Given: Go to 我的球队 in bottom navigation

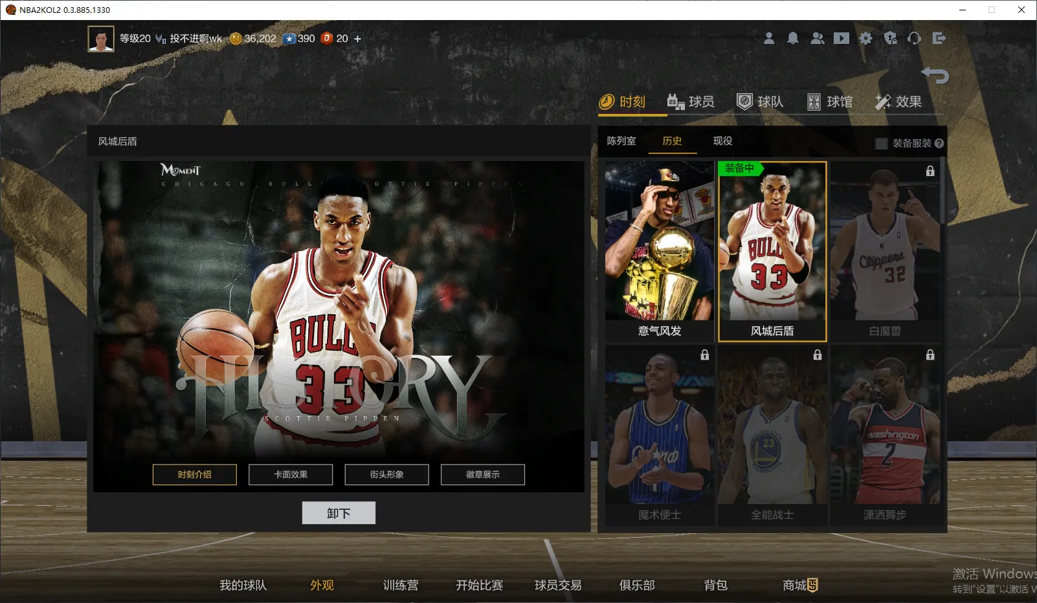Looking at the screenshot, I should coord(243,585).
